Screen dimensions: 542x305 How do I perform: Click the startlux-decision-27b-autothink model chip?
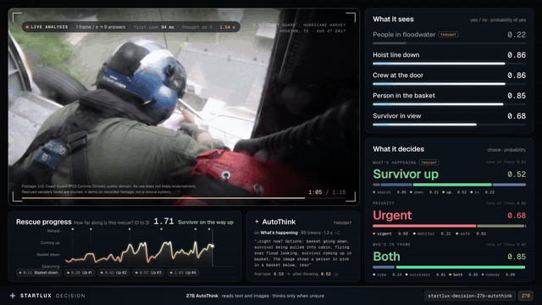coord(470,296)
